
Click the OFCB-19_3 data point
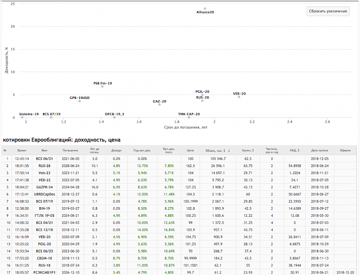114,117
